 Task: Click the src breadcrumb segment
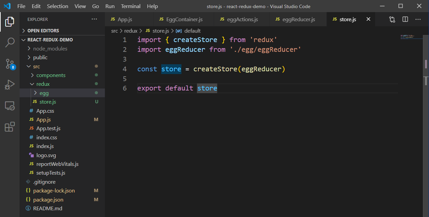[115, 31]
